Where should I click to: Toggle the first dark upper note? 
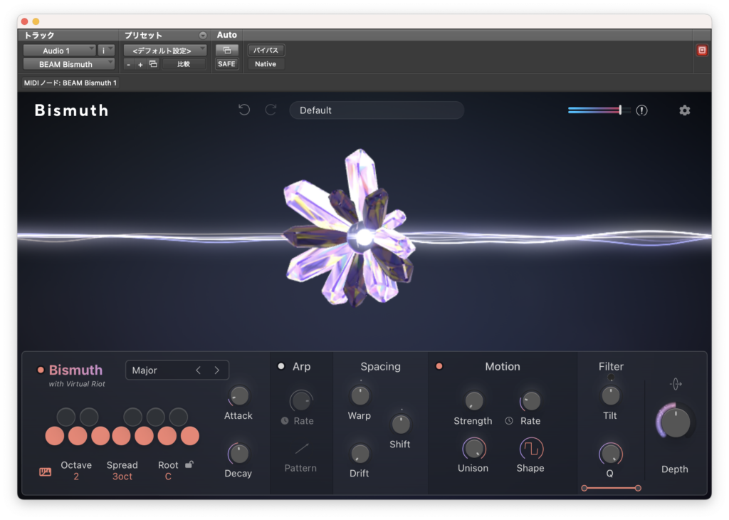tap(66, 417)
